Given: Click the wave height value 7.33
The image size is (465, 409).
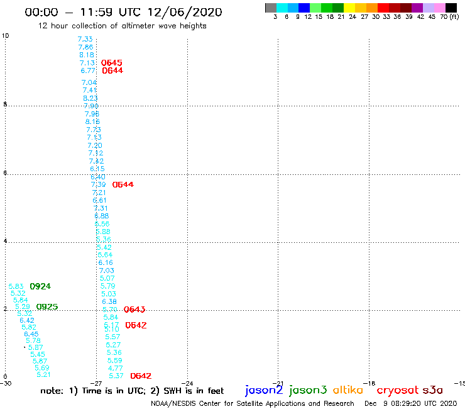Looking at the screenshot, I should pos(85,39).
